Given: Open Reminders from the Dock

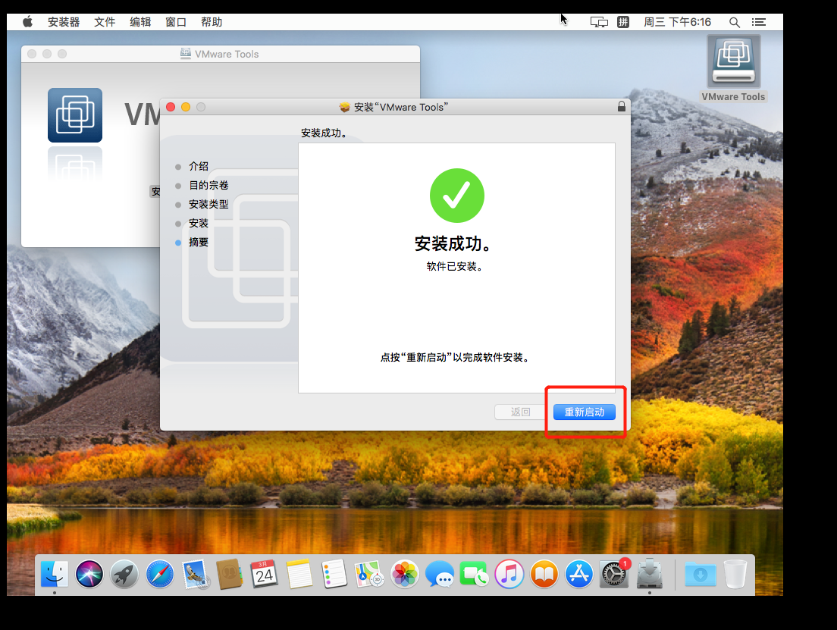Looking at the screenshot, I should 334,575.
